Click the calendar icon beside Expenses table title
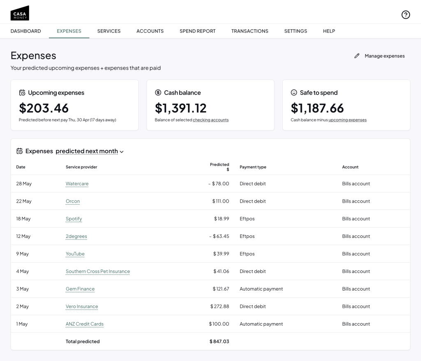 click(19, 151)
